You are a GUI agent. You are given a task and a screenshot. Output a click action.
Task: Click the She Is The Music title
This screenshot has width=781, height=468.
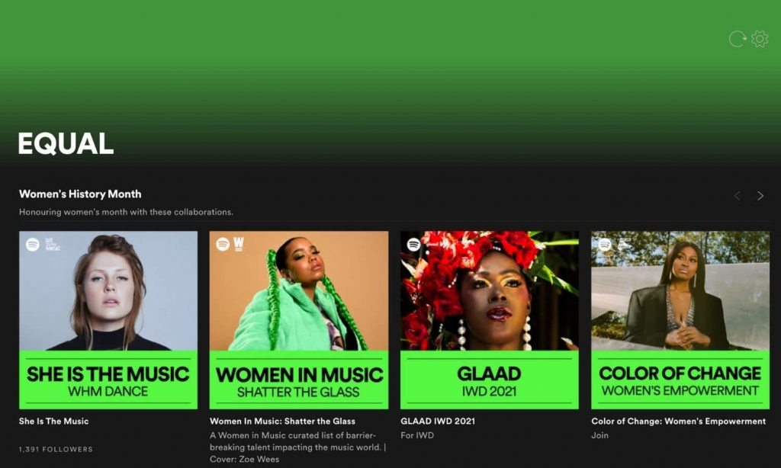54,422
